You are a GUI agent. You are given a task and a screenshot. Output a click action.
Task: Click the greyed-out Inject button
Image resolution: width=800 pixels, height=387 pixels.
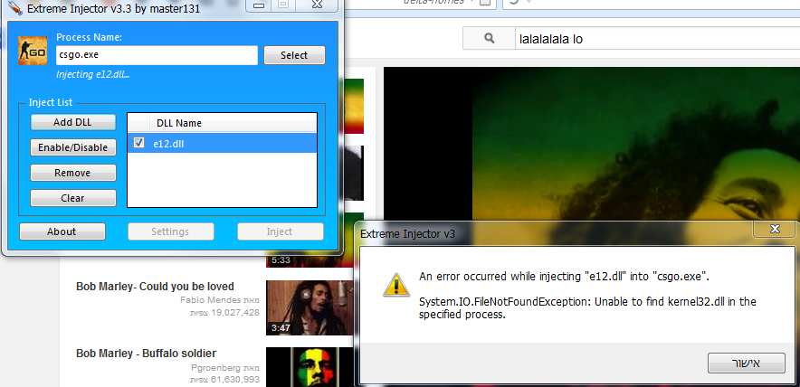tap(280, 231)
